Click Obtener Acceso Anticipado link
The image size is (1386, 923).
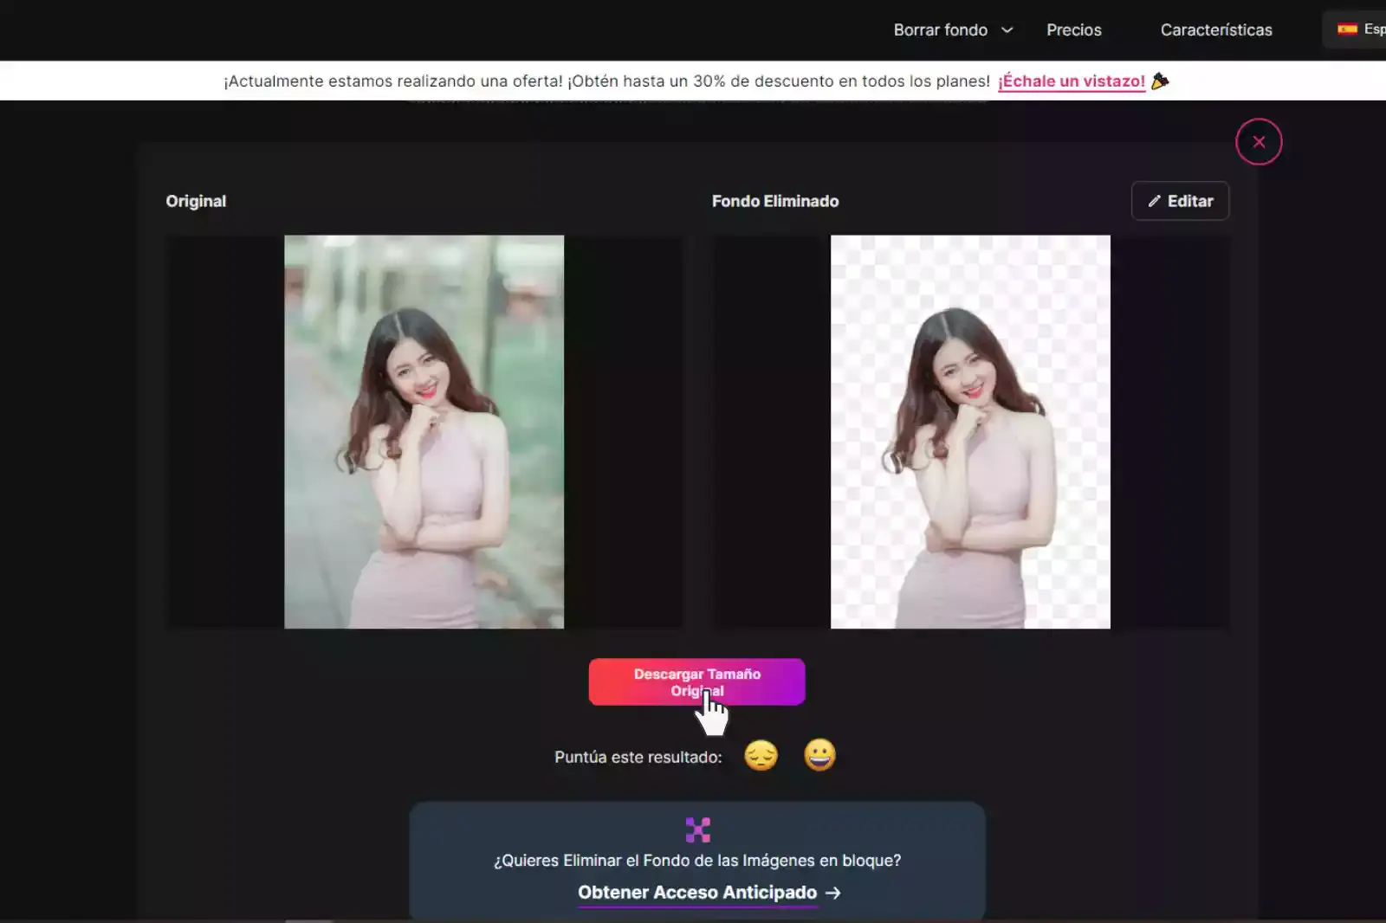(x=709, y=893)
